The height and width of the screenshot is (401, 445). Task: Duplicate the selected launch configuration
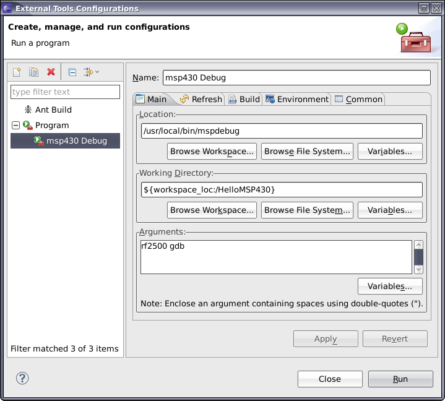(x=34, y=72)
